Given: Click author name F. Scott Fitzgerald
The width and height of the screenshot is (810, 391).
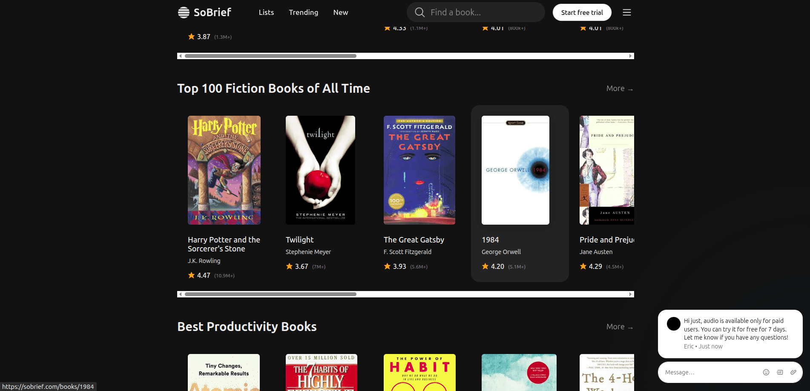Looking at the screenshot, I should point(408,252).
